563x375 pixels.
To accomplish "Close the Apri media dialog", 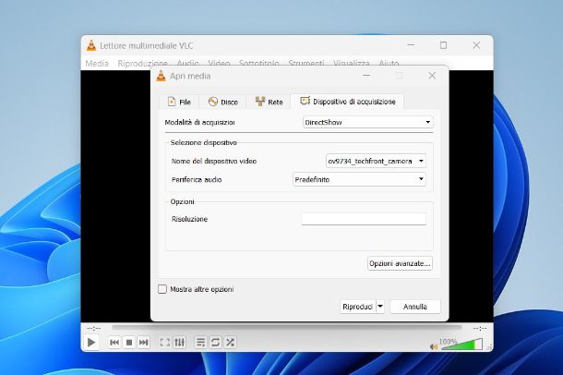I will pyautogui.click(x=432, y=76).
